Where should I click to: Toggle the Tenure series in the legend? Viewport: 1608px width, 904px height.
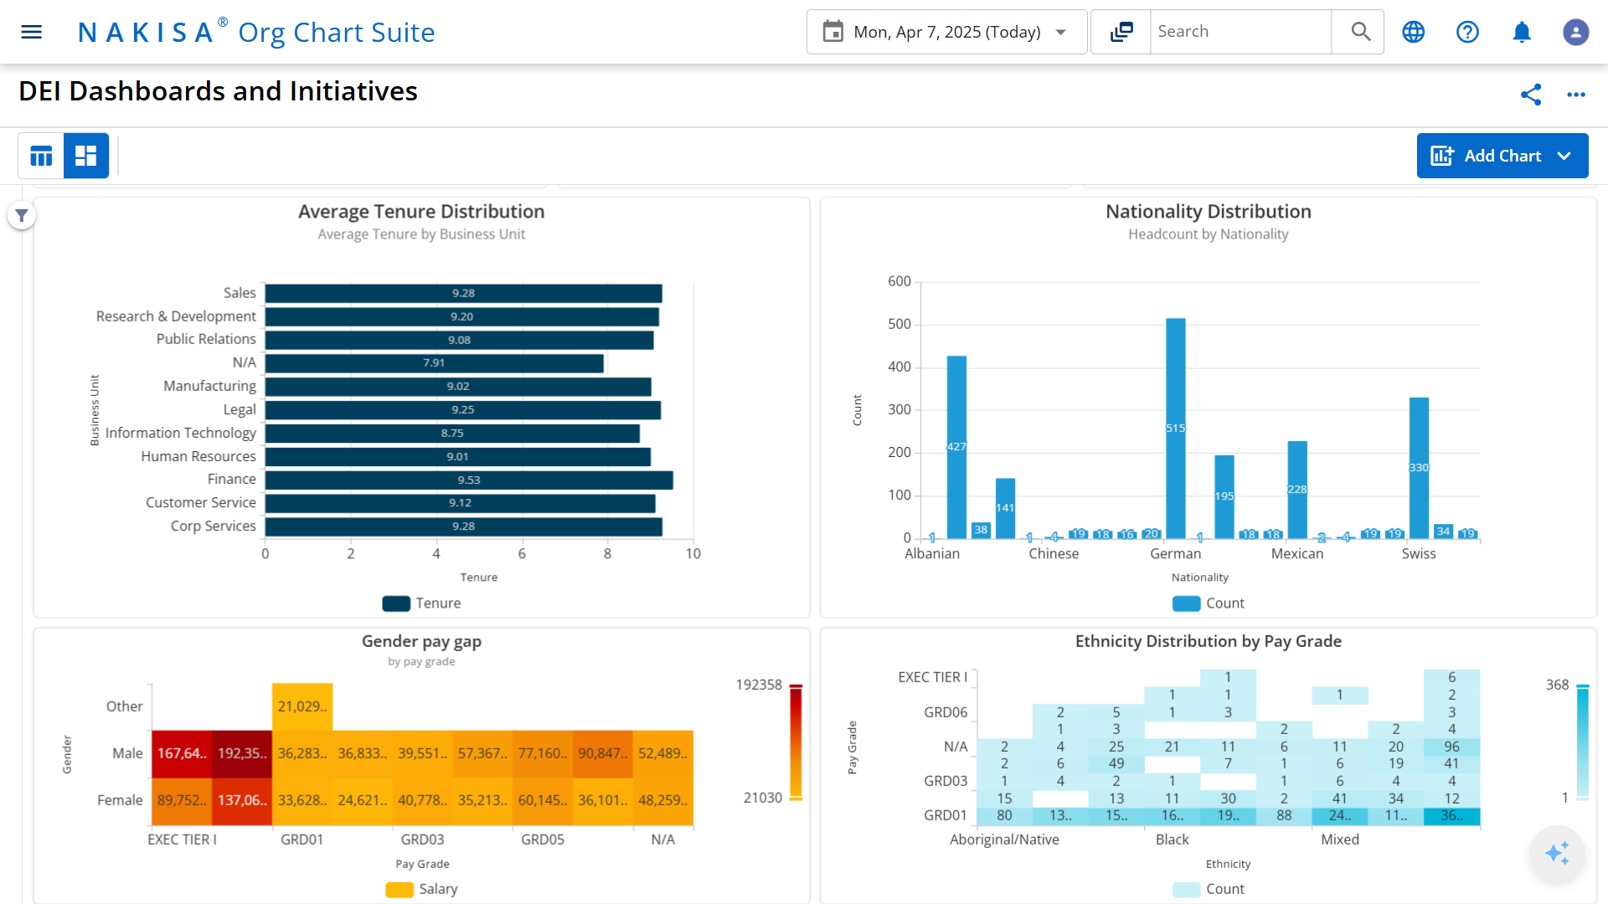tap(421, 603)
